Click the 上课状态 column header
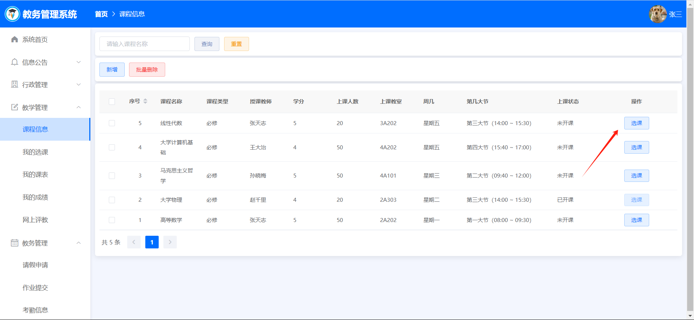The width and height of the screenshot is (694, 320). 568,102
